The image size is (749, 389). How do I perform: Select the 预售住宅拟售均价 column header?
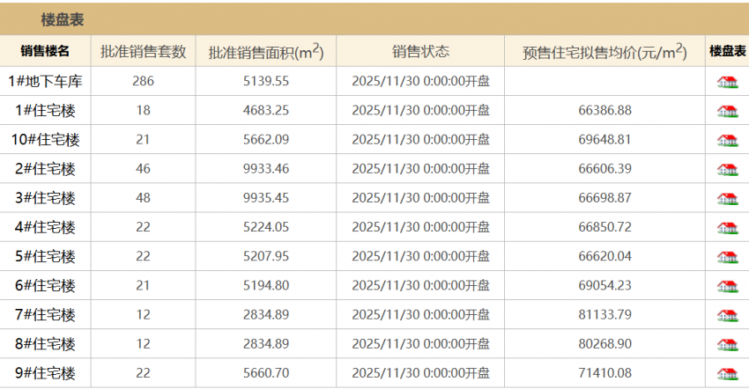[604, 52]
